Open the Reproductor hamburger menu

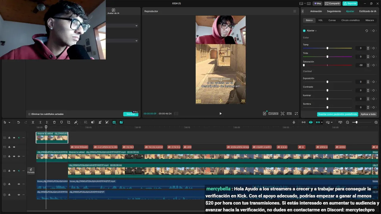coord(295,11)
